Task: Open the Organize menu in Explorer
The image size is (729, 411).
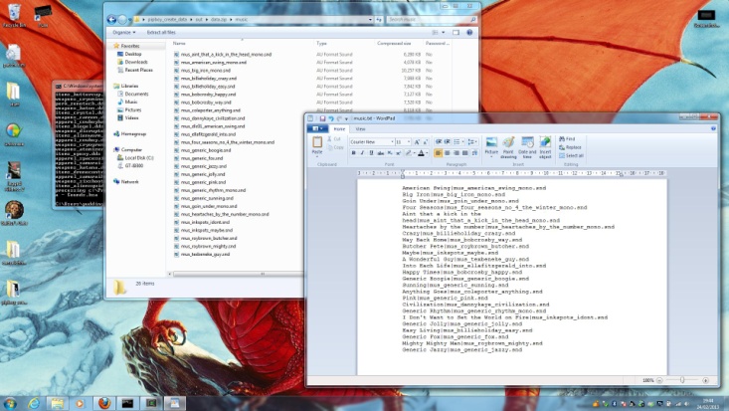Action: click(x=123, y=33)
